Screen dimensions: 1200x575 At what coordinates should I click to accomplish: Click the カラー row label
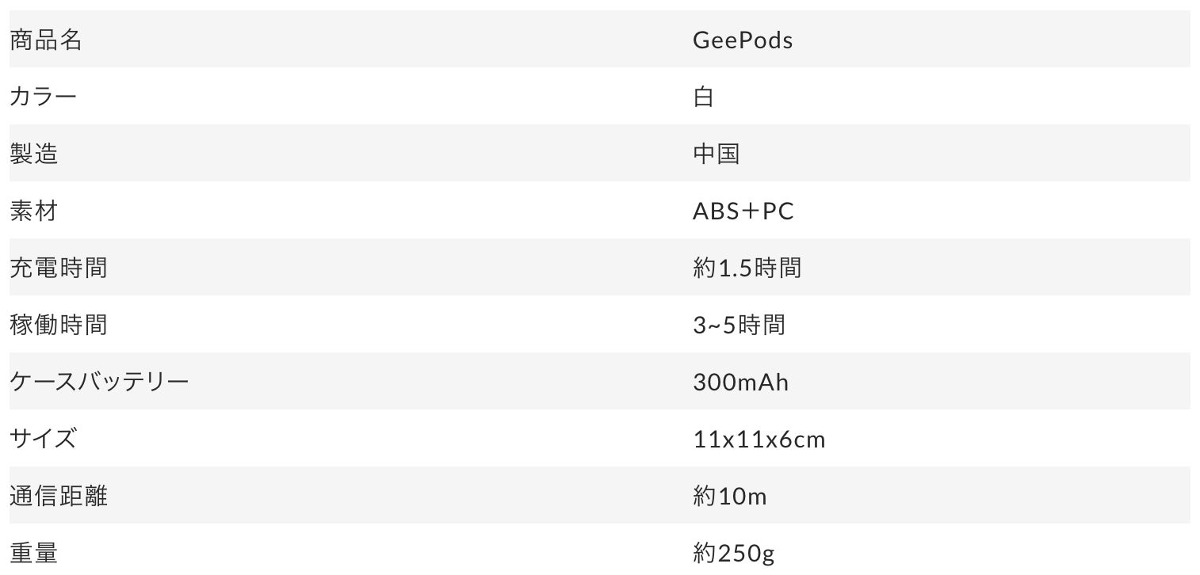point(43,97)
